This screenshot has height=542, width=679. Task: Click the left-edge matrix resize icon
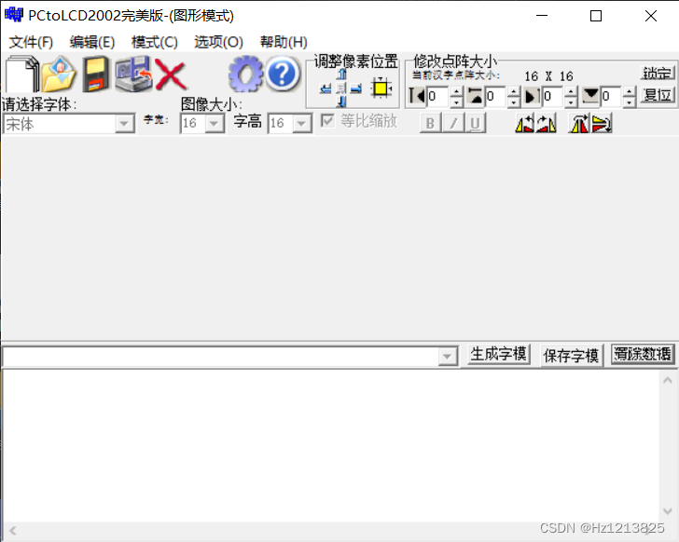(417, 96)
